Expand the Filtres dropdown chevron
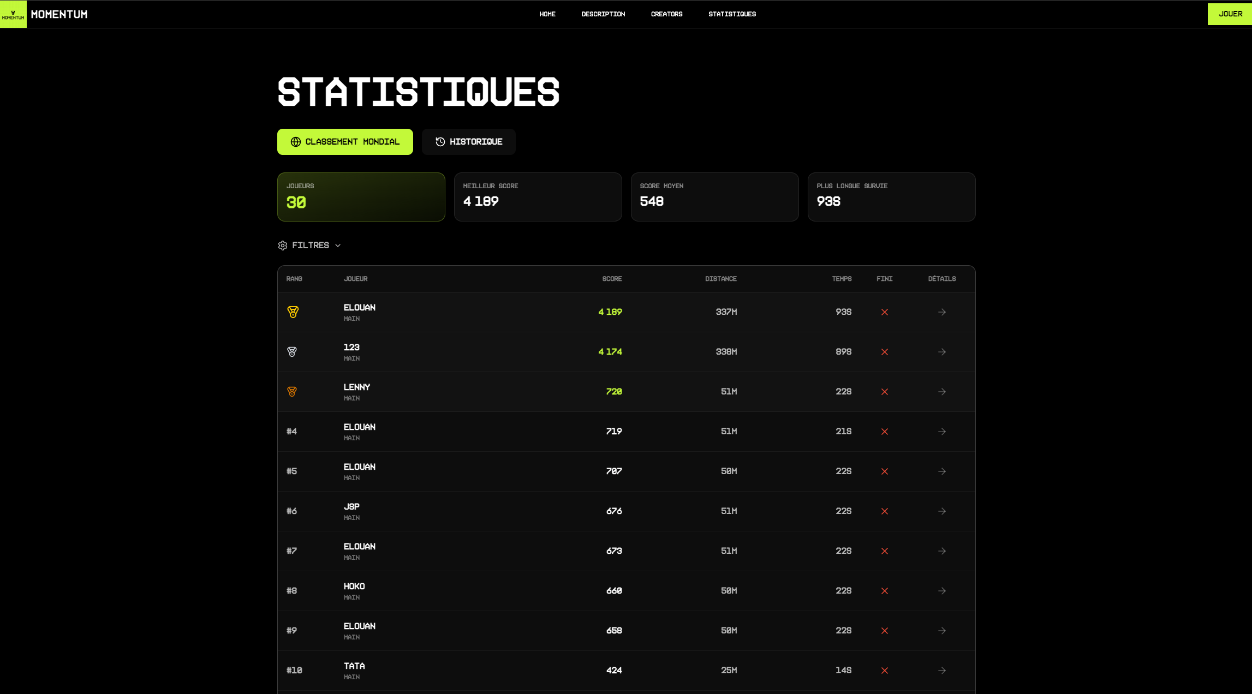Image resolution: width=1252 pixels, height=694 pixels. point(338,246)
